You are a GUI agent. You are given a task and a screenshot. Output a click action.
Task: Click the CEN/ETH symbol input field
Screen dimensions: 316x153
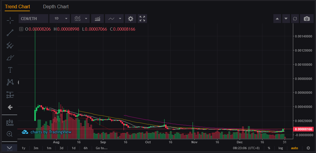pyautogui.click(x=33, y=19)
